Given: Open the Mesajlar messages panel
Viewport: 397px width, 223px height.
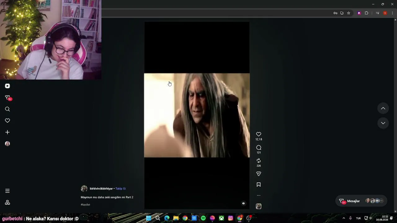Looking at the screenshot, I should [x=361, y=201].
